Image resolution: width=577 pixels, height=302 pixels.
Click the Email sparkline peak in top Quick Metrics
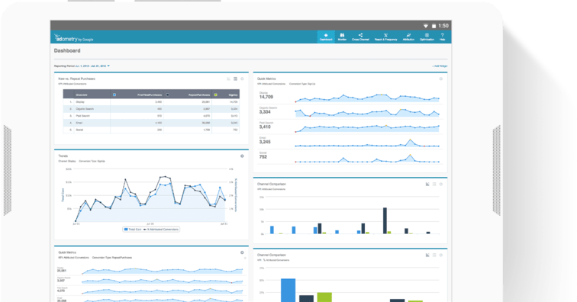[410, 140]
